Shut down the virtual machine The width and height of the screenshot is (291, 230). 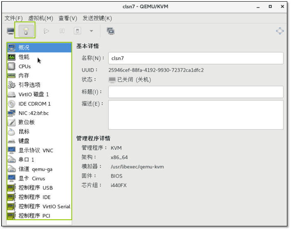coord(77,31)
